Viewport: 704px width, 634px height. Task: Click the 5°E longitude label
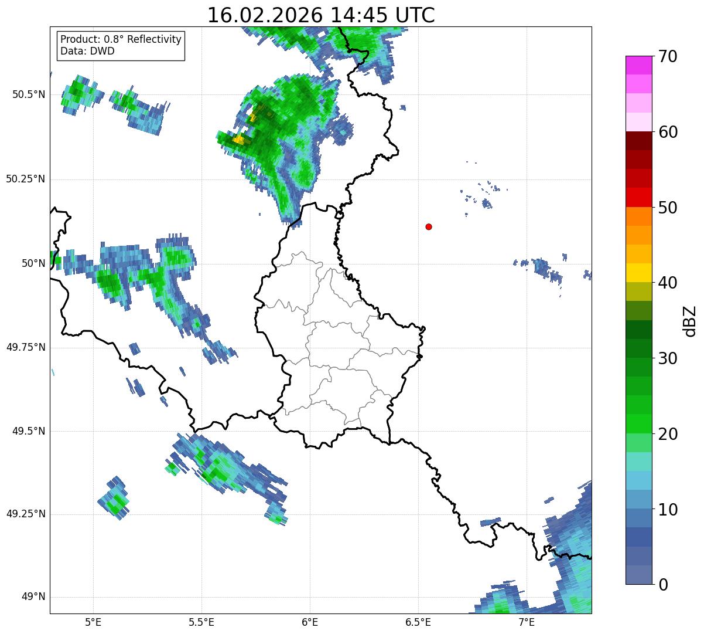[x=93, y=622]
